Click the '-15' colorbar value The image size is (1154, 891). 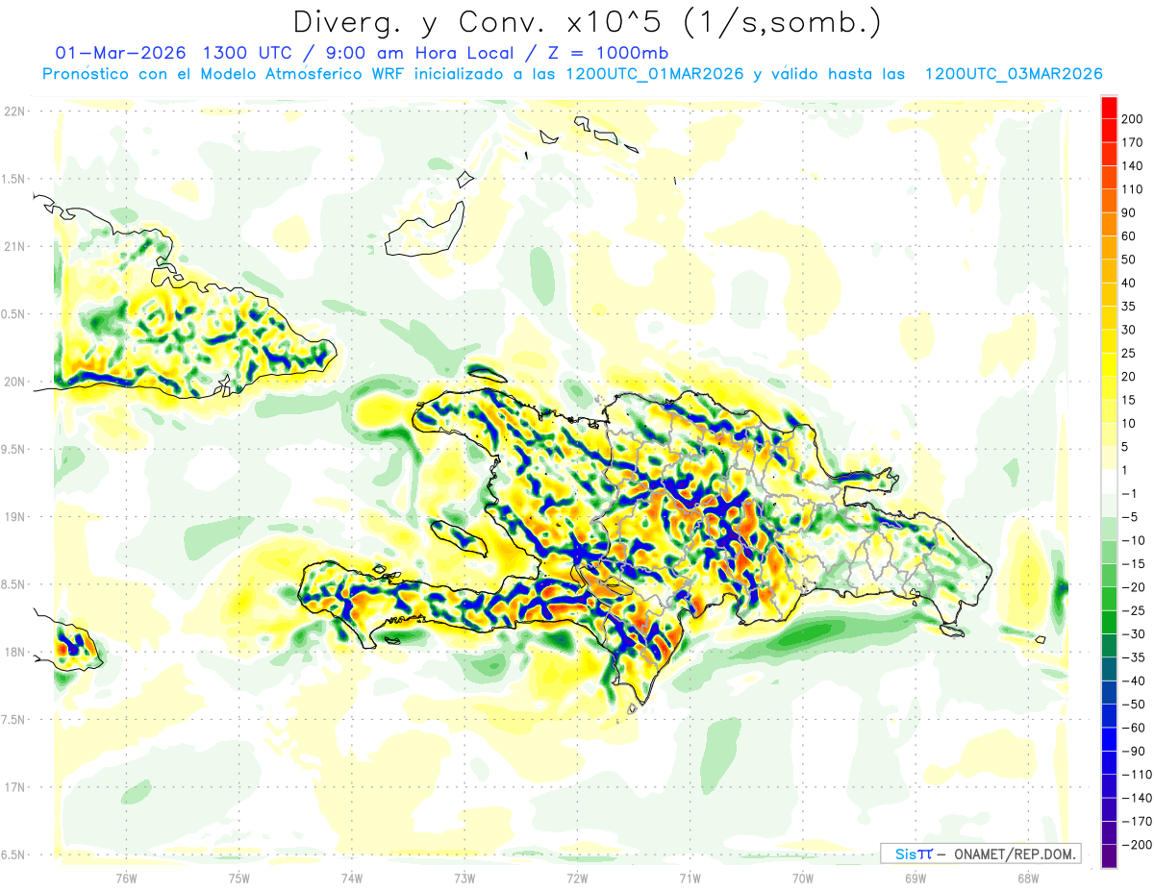tap(1136, 563)
